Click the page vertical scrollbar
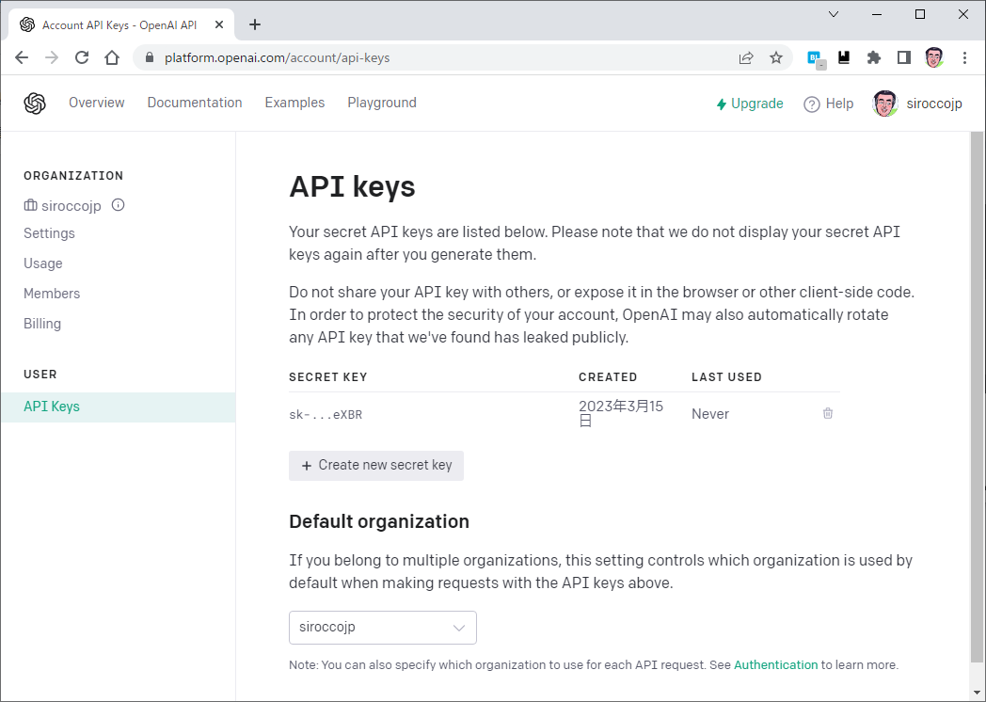Screen dimensions: 986x702 point(977,396)
